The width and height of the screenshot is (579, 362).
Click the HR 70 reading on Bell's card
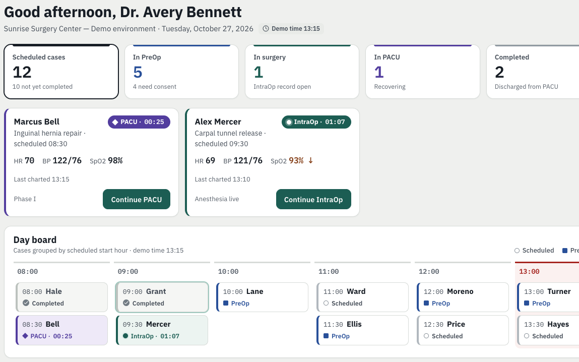tap(24, 161)
